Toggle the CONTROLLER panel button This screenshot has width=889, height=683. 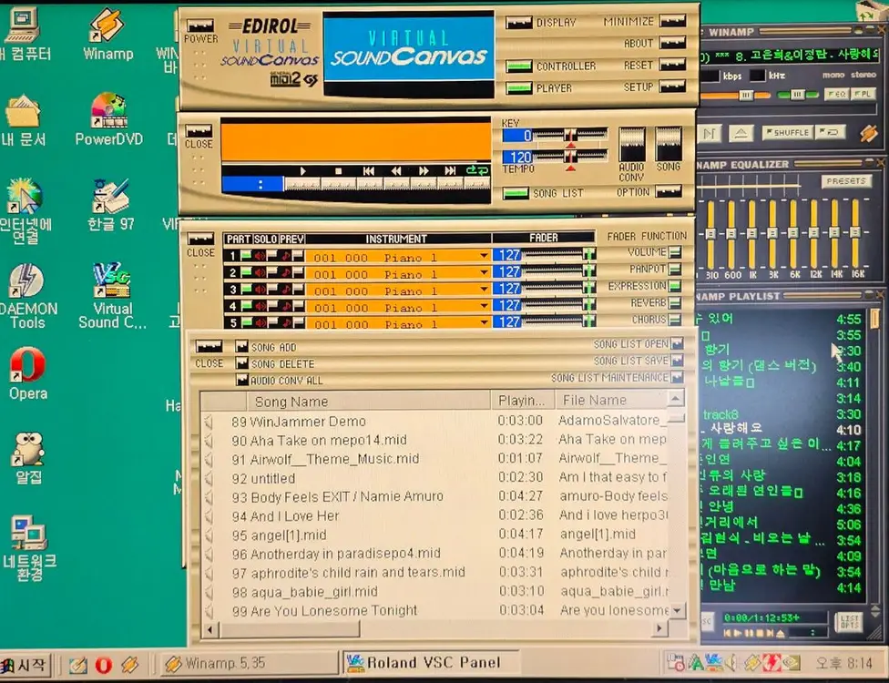(519, 66)
